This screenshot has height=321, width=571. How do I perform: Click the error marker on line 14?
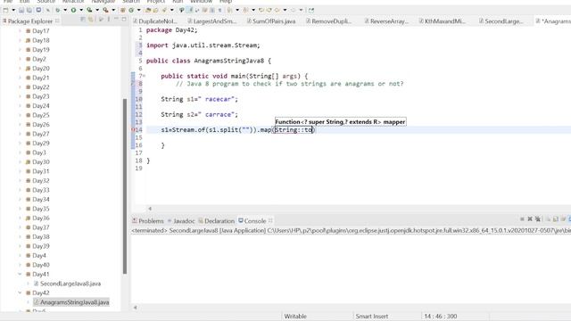coord(133,129)
